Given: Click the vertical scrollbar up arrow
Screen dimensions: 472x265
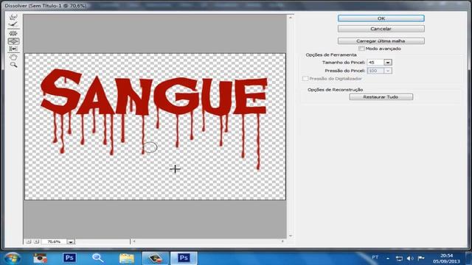Looking at the screenshot, I should coord(291,18).
